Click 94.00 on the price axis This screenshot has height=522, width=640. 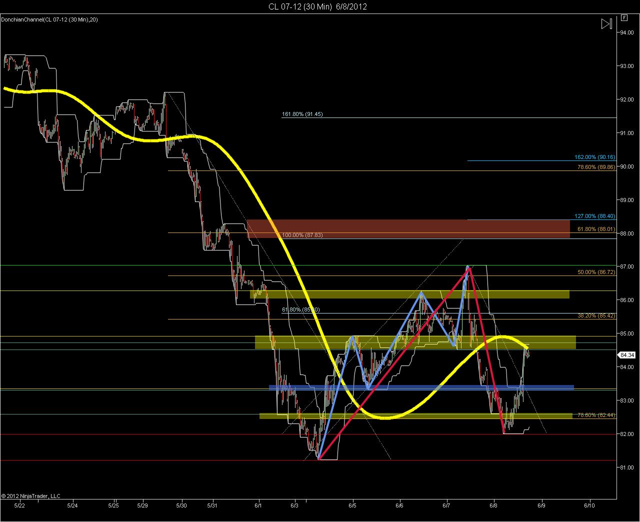click(627, 32)
